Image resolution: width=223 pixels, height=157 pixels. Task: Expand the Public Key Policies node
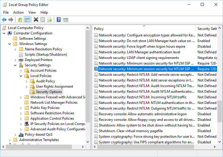[21, 108]
